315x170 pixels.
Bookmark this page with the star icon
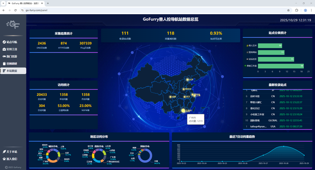click(288, 10)
